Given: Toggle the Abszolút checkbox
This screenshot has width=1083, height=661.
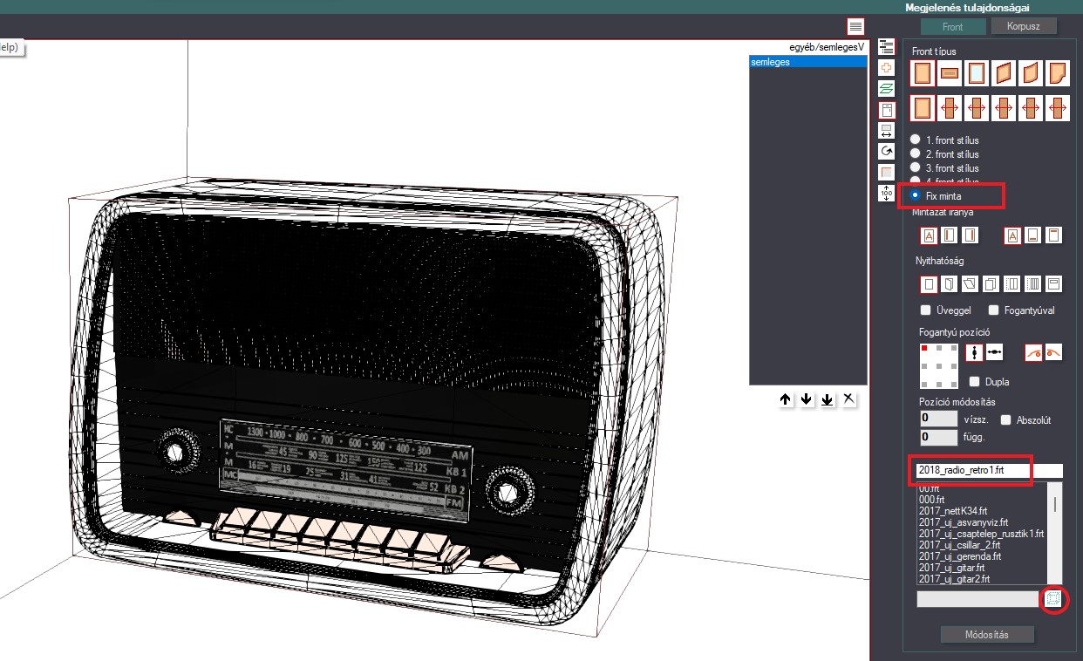Looking at the screenshot, I should 1005,420.
